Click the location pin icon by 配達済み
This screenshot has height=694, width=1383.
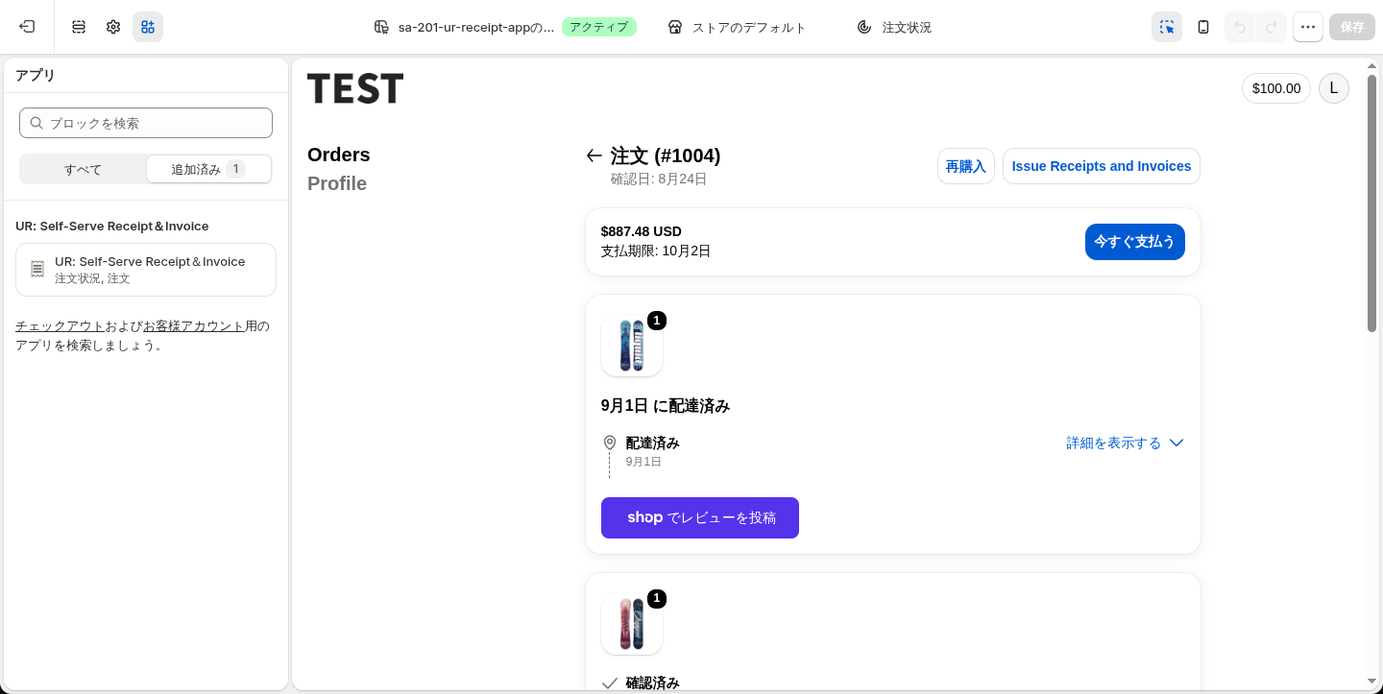(x=609, y=443)
